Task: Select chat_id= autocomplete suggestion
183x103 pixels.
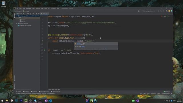Action: pos(96,44)
